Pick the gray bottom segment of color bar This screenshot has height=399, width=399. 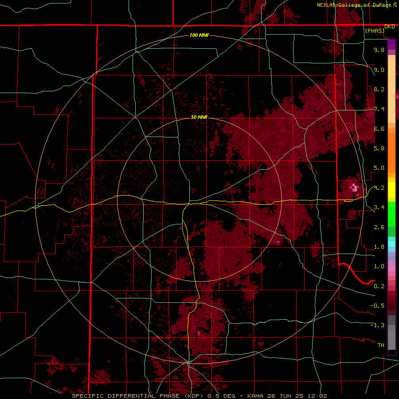coord(391,337)
